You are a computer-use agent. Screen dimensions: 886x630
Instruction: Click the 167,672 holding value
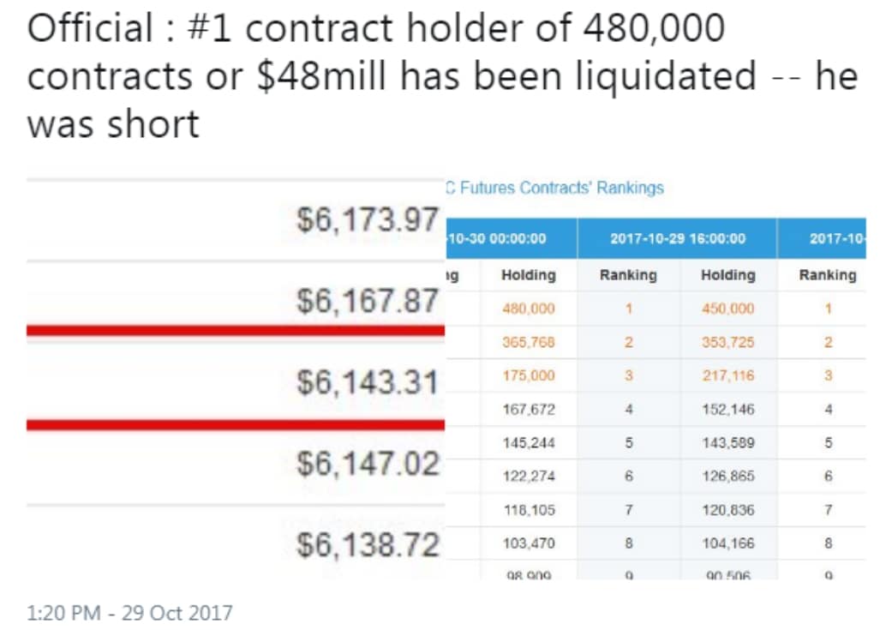(x=528, y=410)
